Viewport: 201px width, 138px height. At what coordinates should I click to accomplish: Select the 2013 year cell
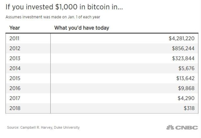click(15, 58)
